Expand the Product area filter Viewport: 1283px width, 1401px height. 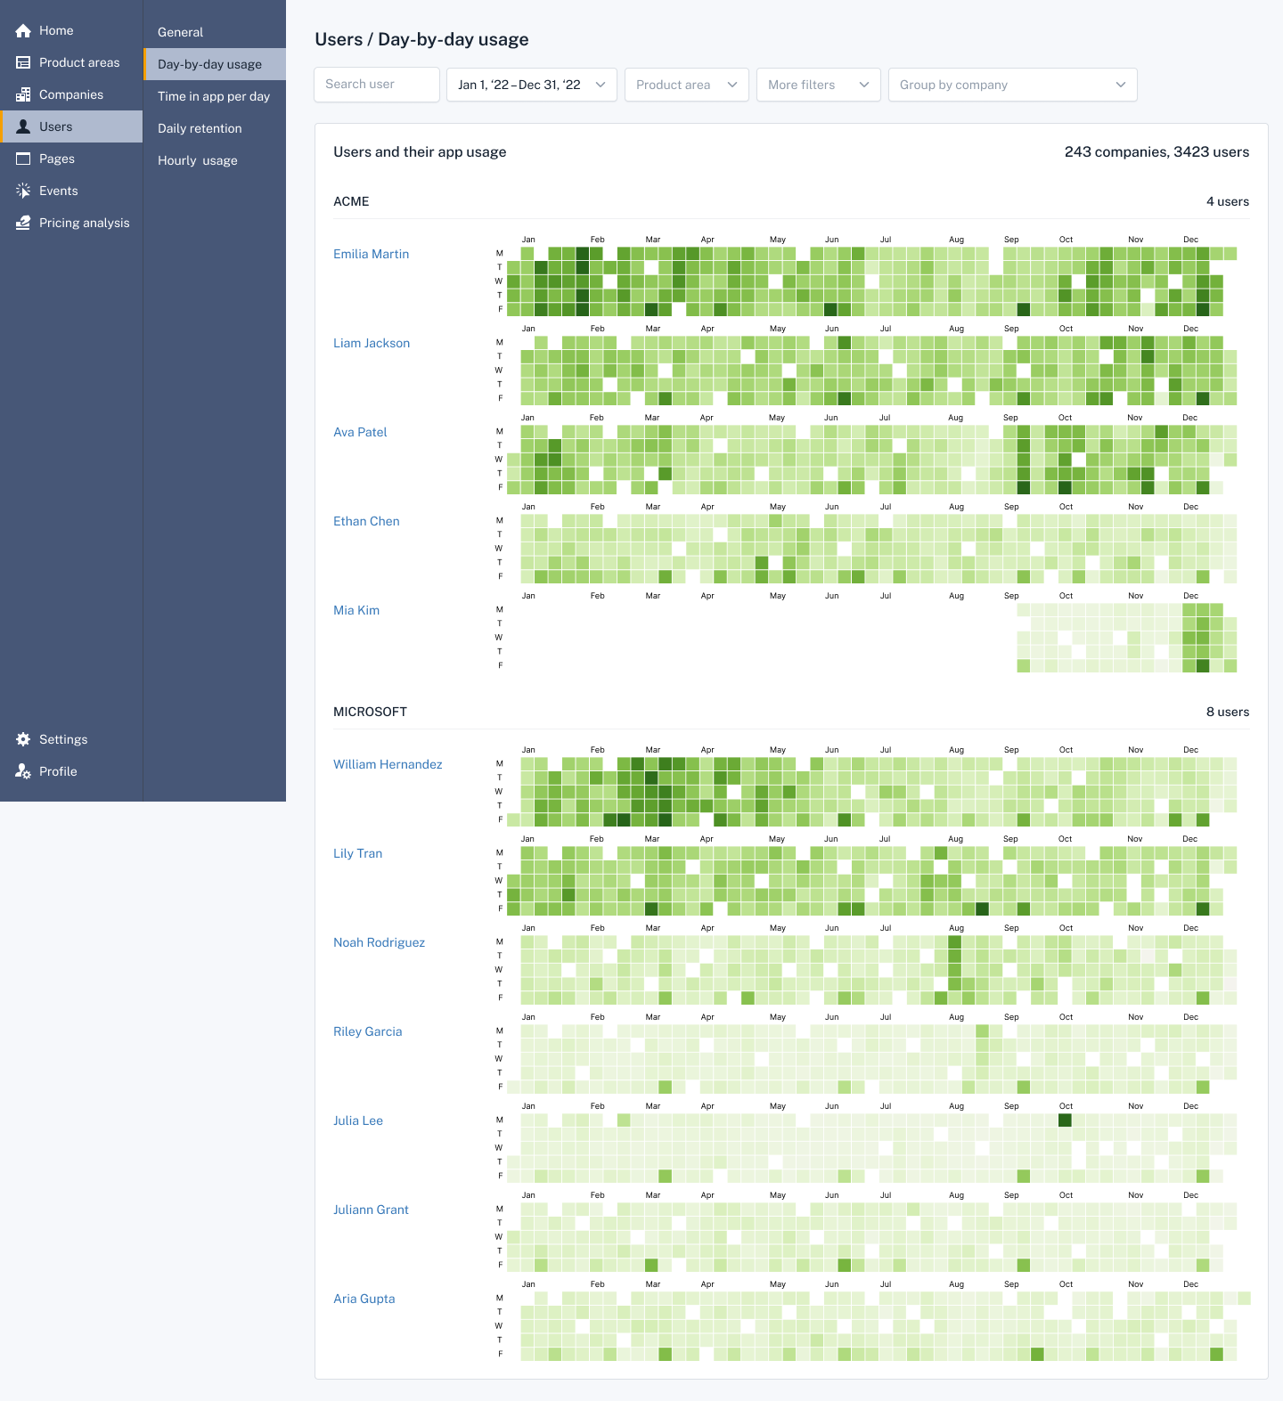pyautogui.click(x=686, y=86)
